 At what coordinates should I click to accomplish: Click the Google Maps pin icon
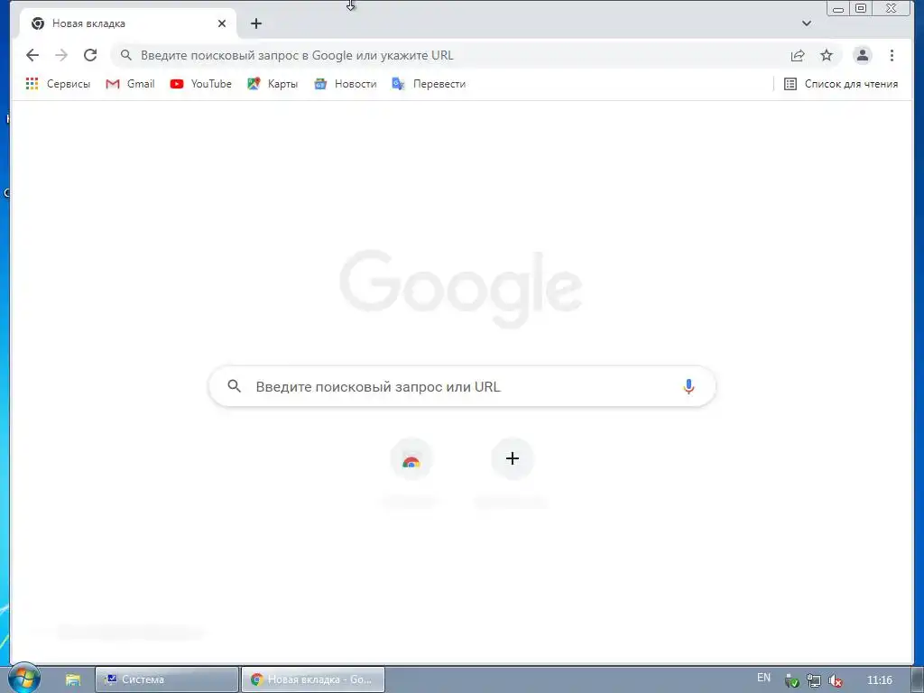coord(254,84)
